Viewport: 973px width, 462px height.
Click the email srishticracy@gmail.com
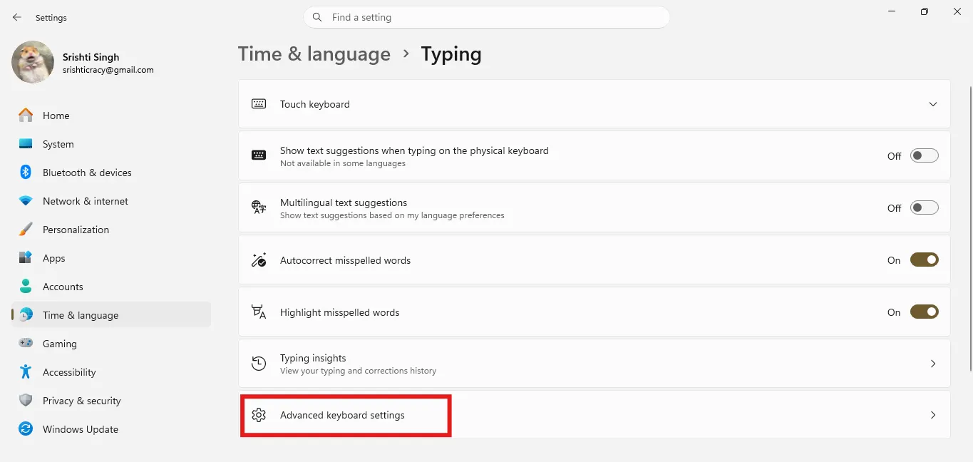tap(108, 70)
